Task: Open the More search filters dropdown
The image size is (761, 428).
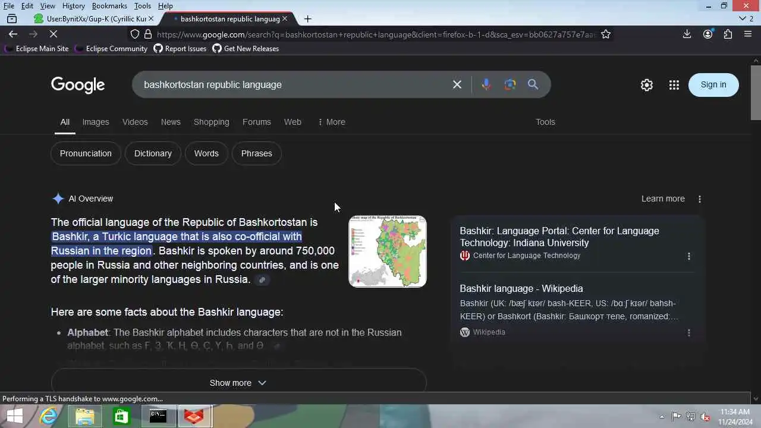Action: click(331, 122)
